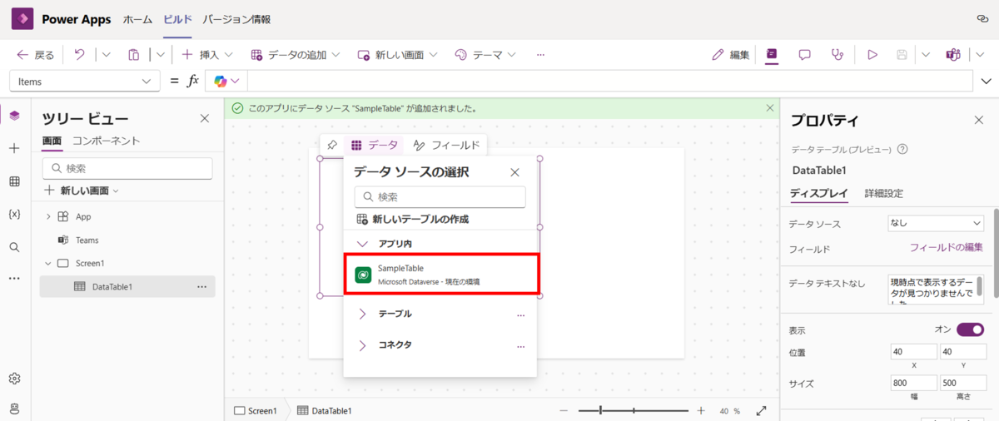Switch to コンポーネント tab in tree view
The image size is (999, 421).
pyautogui.click(x=106, y=141)
